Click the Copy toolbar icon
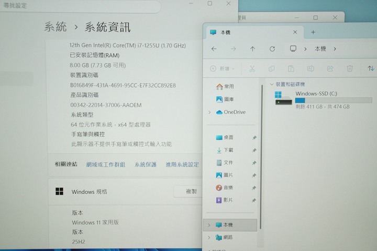 [271, 69]
